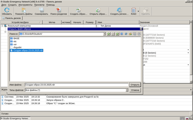Click info icon of Система log entry
Viewport: 193px width, 120px height.
[x=2, y=97]
